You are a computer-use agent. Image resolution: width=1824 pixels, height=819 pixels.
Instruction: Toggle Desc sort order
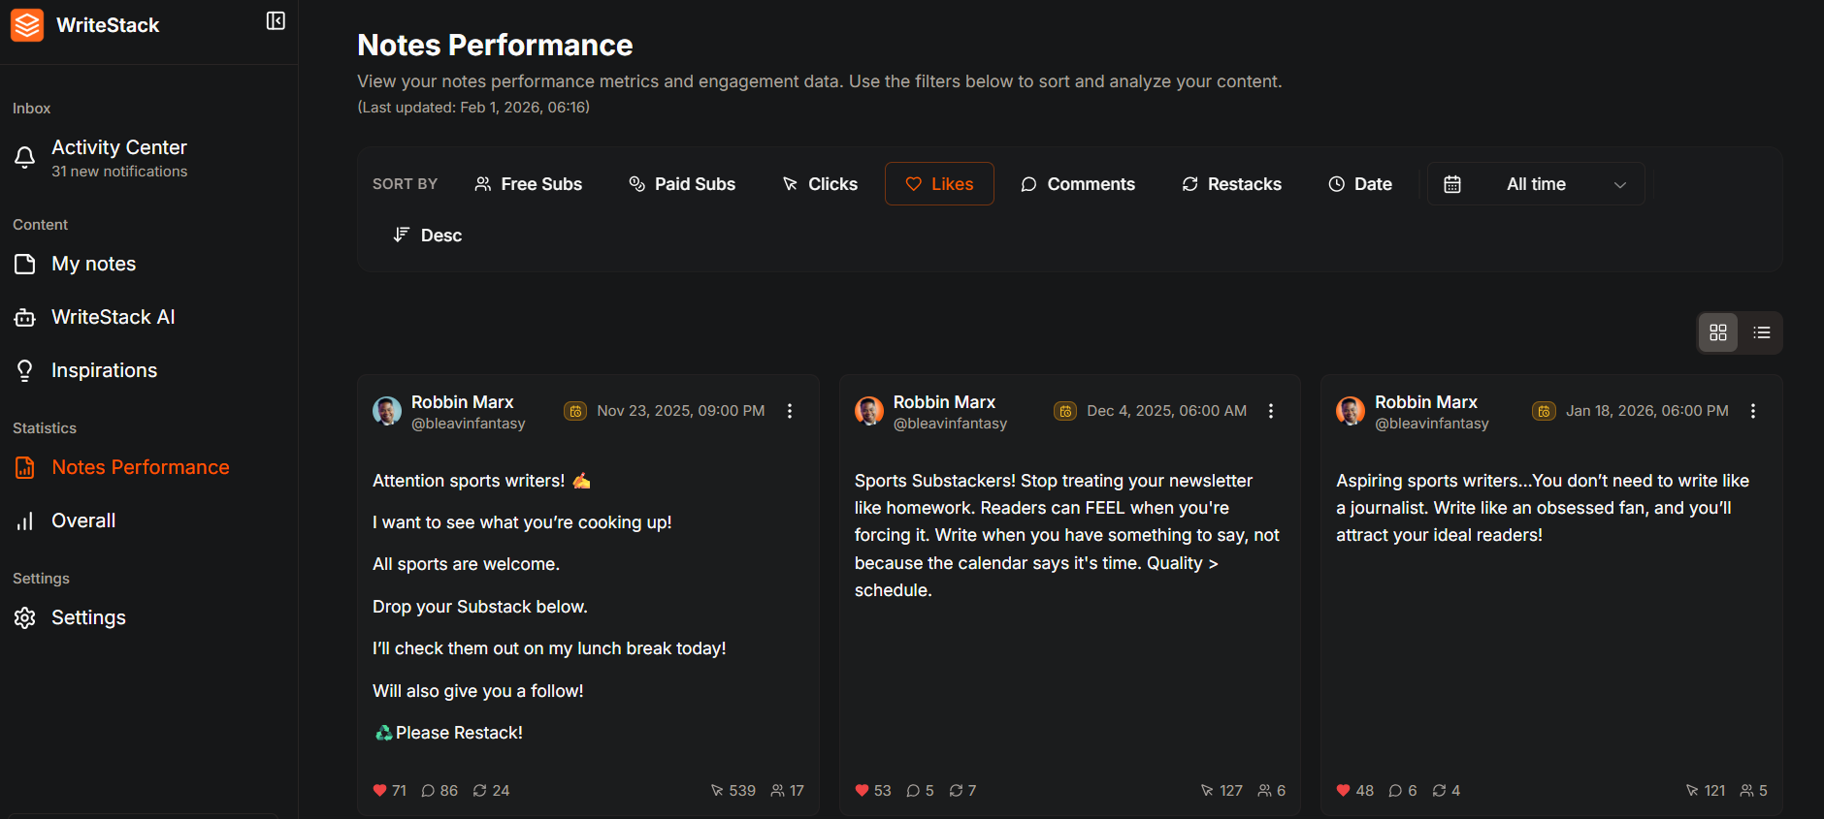point(427,236)
